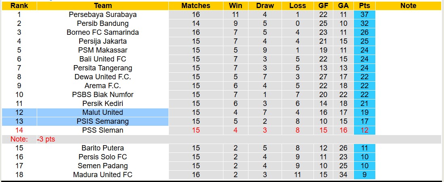Viewport: 444px width, 182px height.
Task: Click the Pts column header
Action: pyautogui.click(x=364, y=6)
